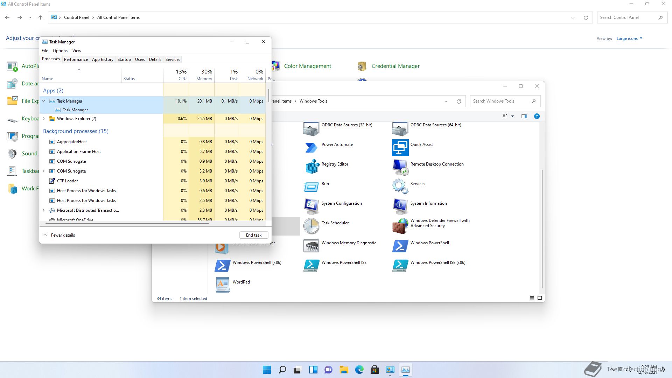Open the Run icon in Windows Tools
Screen dimensions: 672x378
click(x=311, y=187)
